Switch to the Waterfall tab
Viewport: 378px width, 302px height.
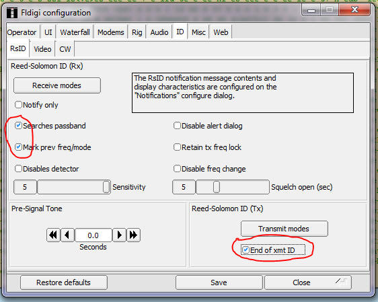point(75,32)
